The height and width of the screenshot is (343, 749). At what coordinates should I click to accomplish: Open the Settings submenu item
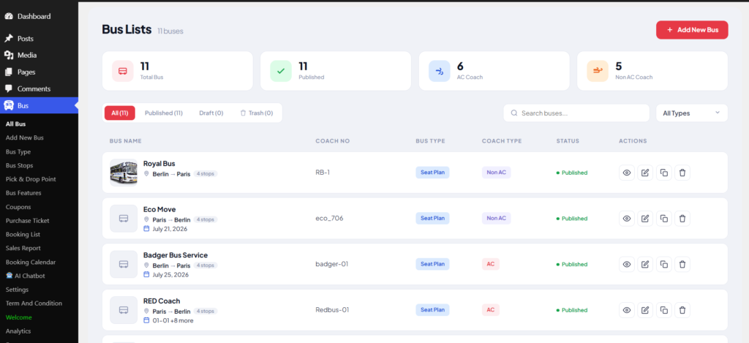coord(18,290)
